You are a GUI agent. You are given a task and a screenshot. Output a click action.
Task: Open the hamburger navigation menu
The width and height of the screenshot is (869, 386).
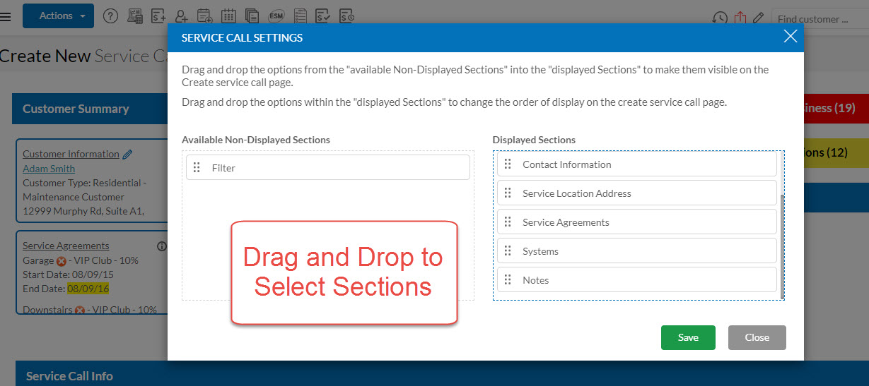(x=6, y=16)
